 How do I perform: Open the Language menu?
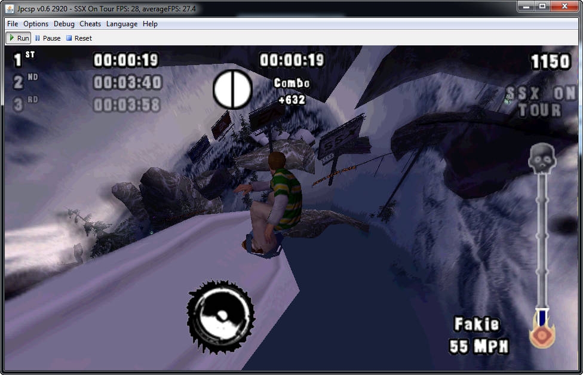tap(122, 24)
